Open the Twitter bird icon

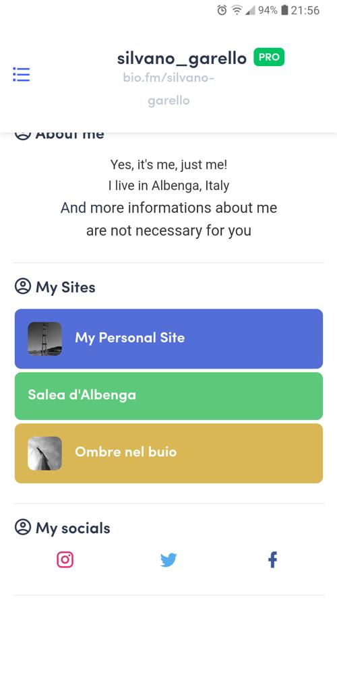tap(168, 560)
